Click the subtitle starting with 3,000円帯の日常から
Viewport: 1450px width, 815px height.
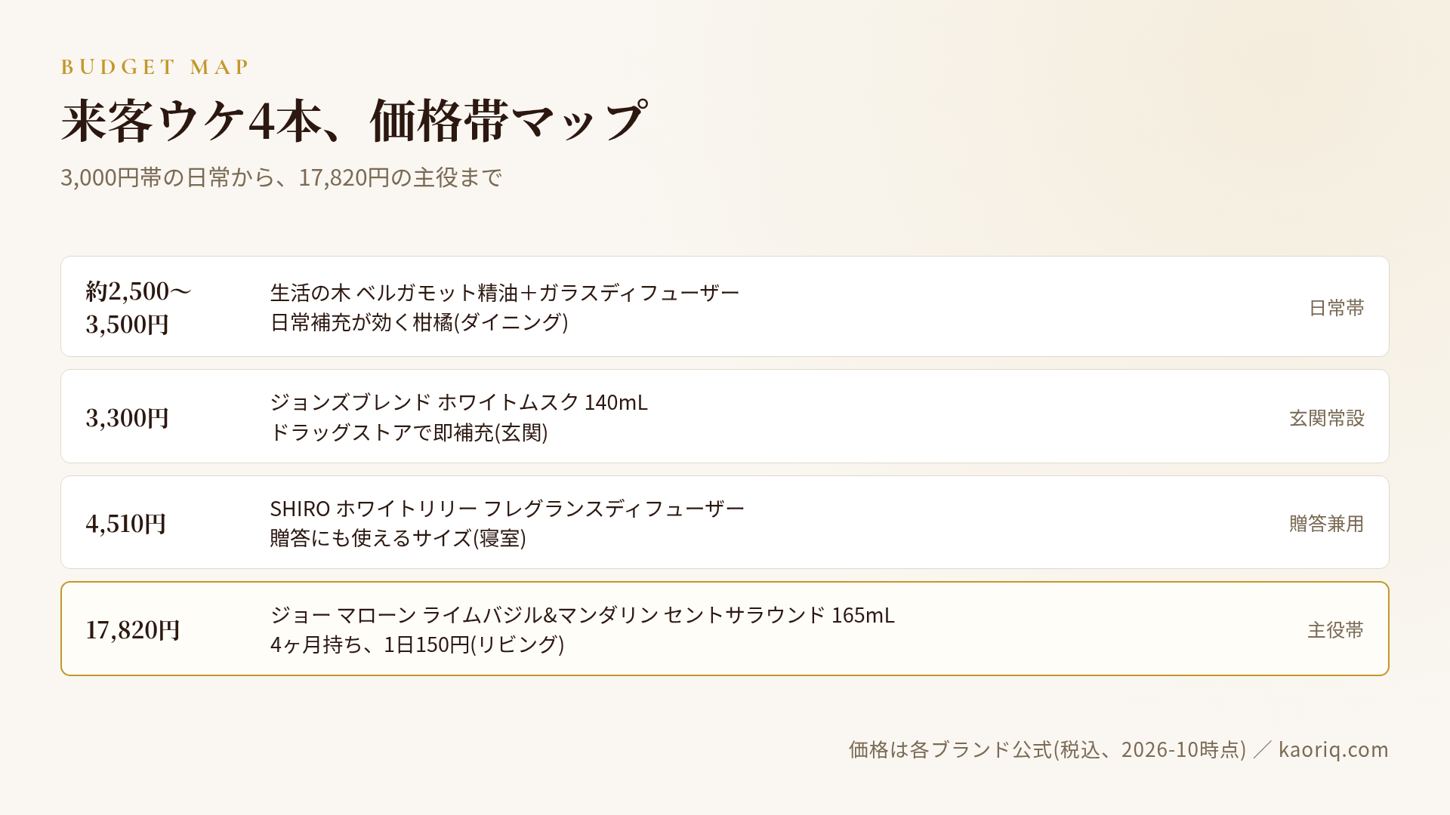click(x=281, y=177)
